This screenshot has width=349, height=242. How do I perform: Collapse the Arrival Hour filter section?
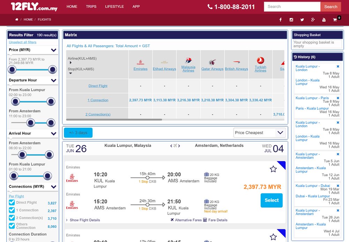[54, 134]
